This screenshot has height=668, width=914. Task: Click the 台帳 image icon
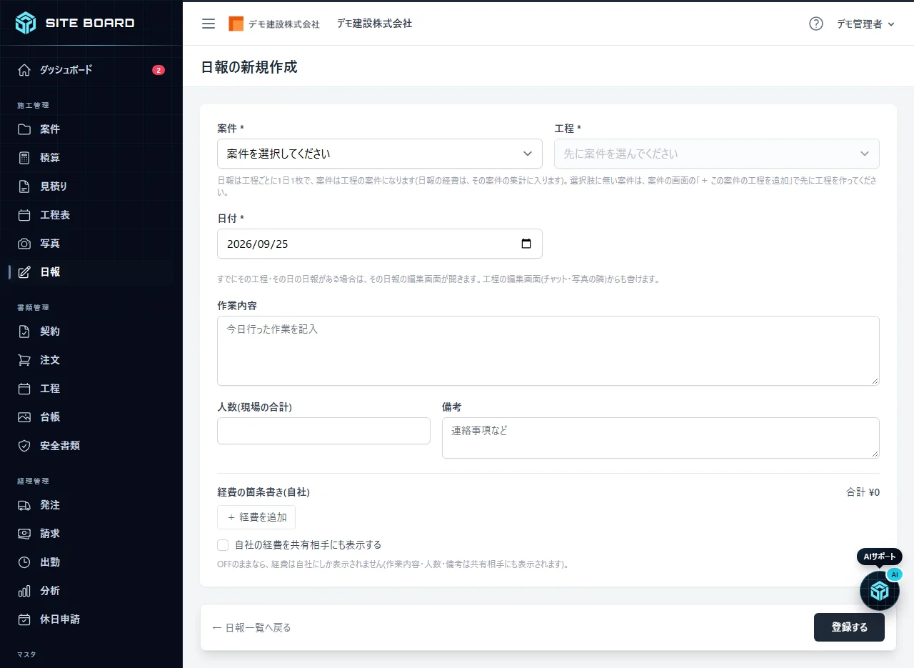[x=24, y=417]
